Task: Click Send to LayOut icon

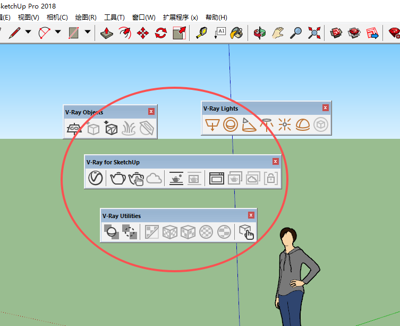Action: 372,33
